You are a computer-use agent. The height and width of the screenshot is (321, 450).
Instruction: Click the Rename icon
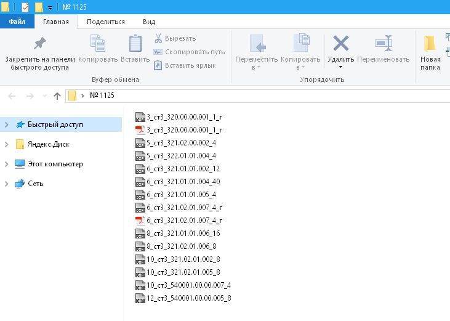[383, 44]
